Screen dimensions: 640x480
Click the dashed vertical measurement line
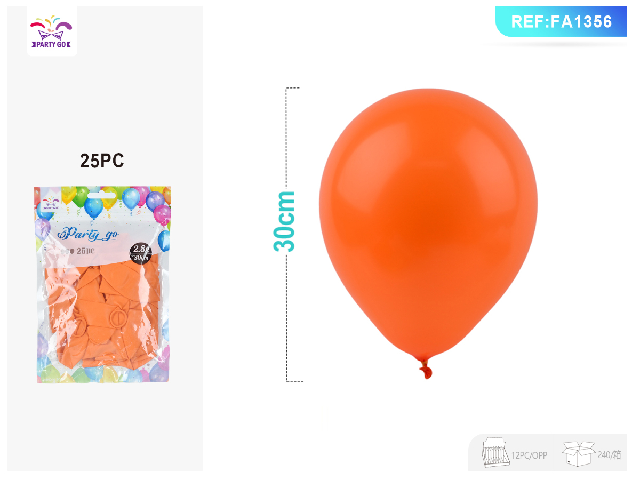coord(287,235)
